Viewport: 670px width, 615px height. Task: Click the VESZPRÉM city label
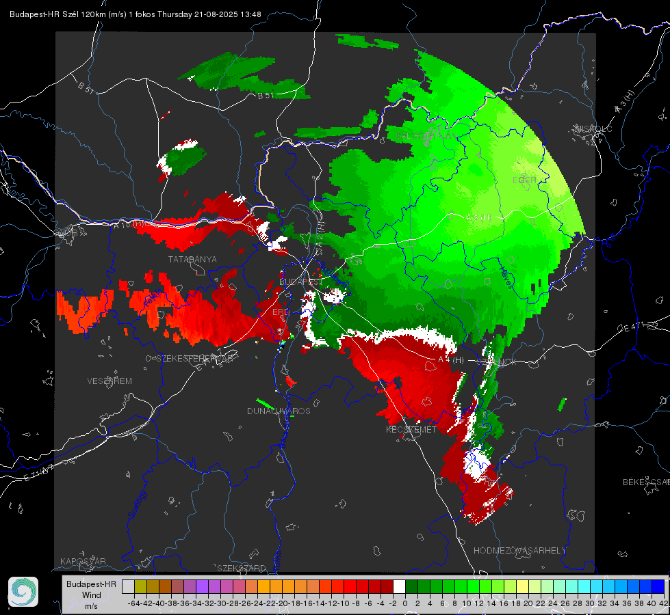point(109,381)
